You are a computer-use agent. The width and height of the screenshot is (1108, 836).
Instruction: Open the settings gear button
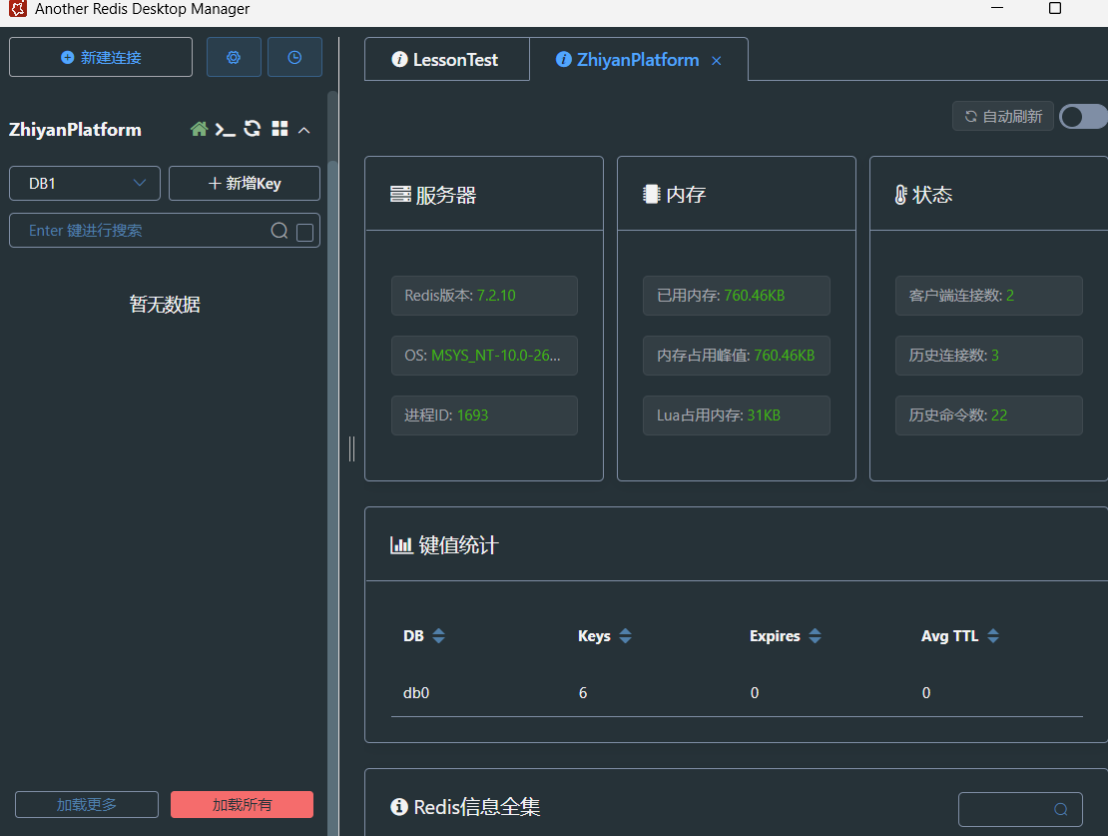coord(234,58)
